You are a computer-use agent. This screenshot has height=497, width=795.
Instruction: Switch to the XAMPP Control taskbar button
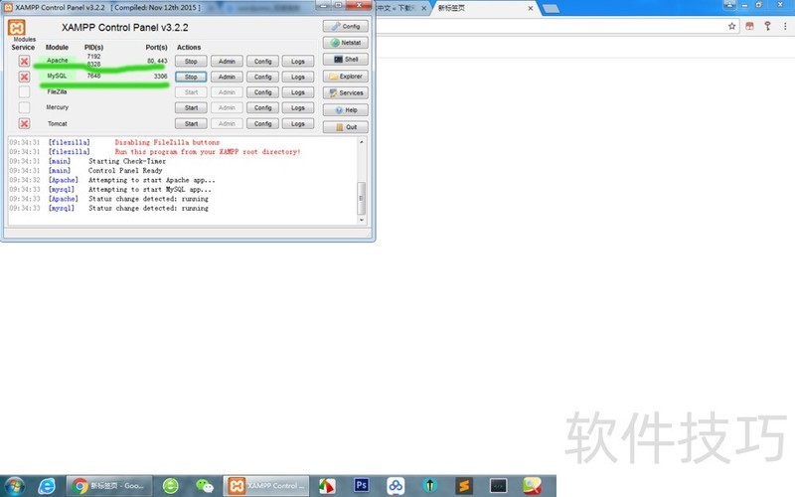pos(266,486)
